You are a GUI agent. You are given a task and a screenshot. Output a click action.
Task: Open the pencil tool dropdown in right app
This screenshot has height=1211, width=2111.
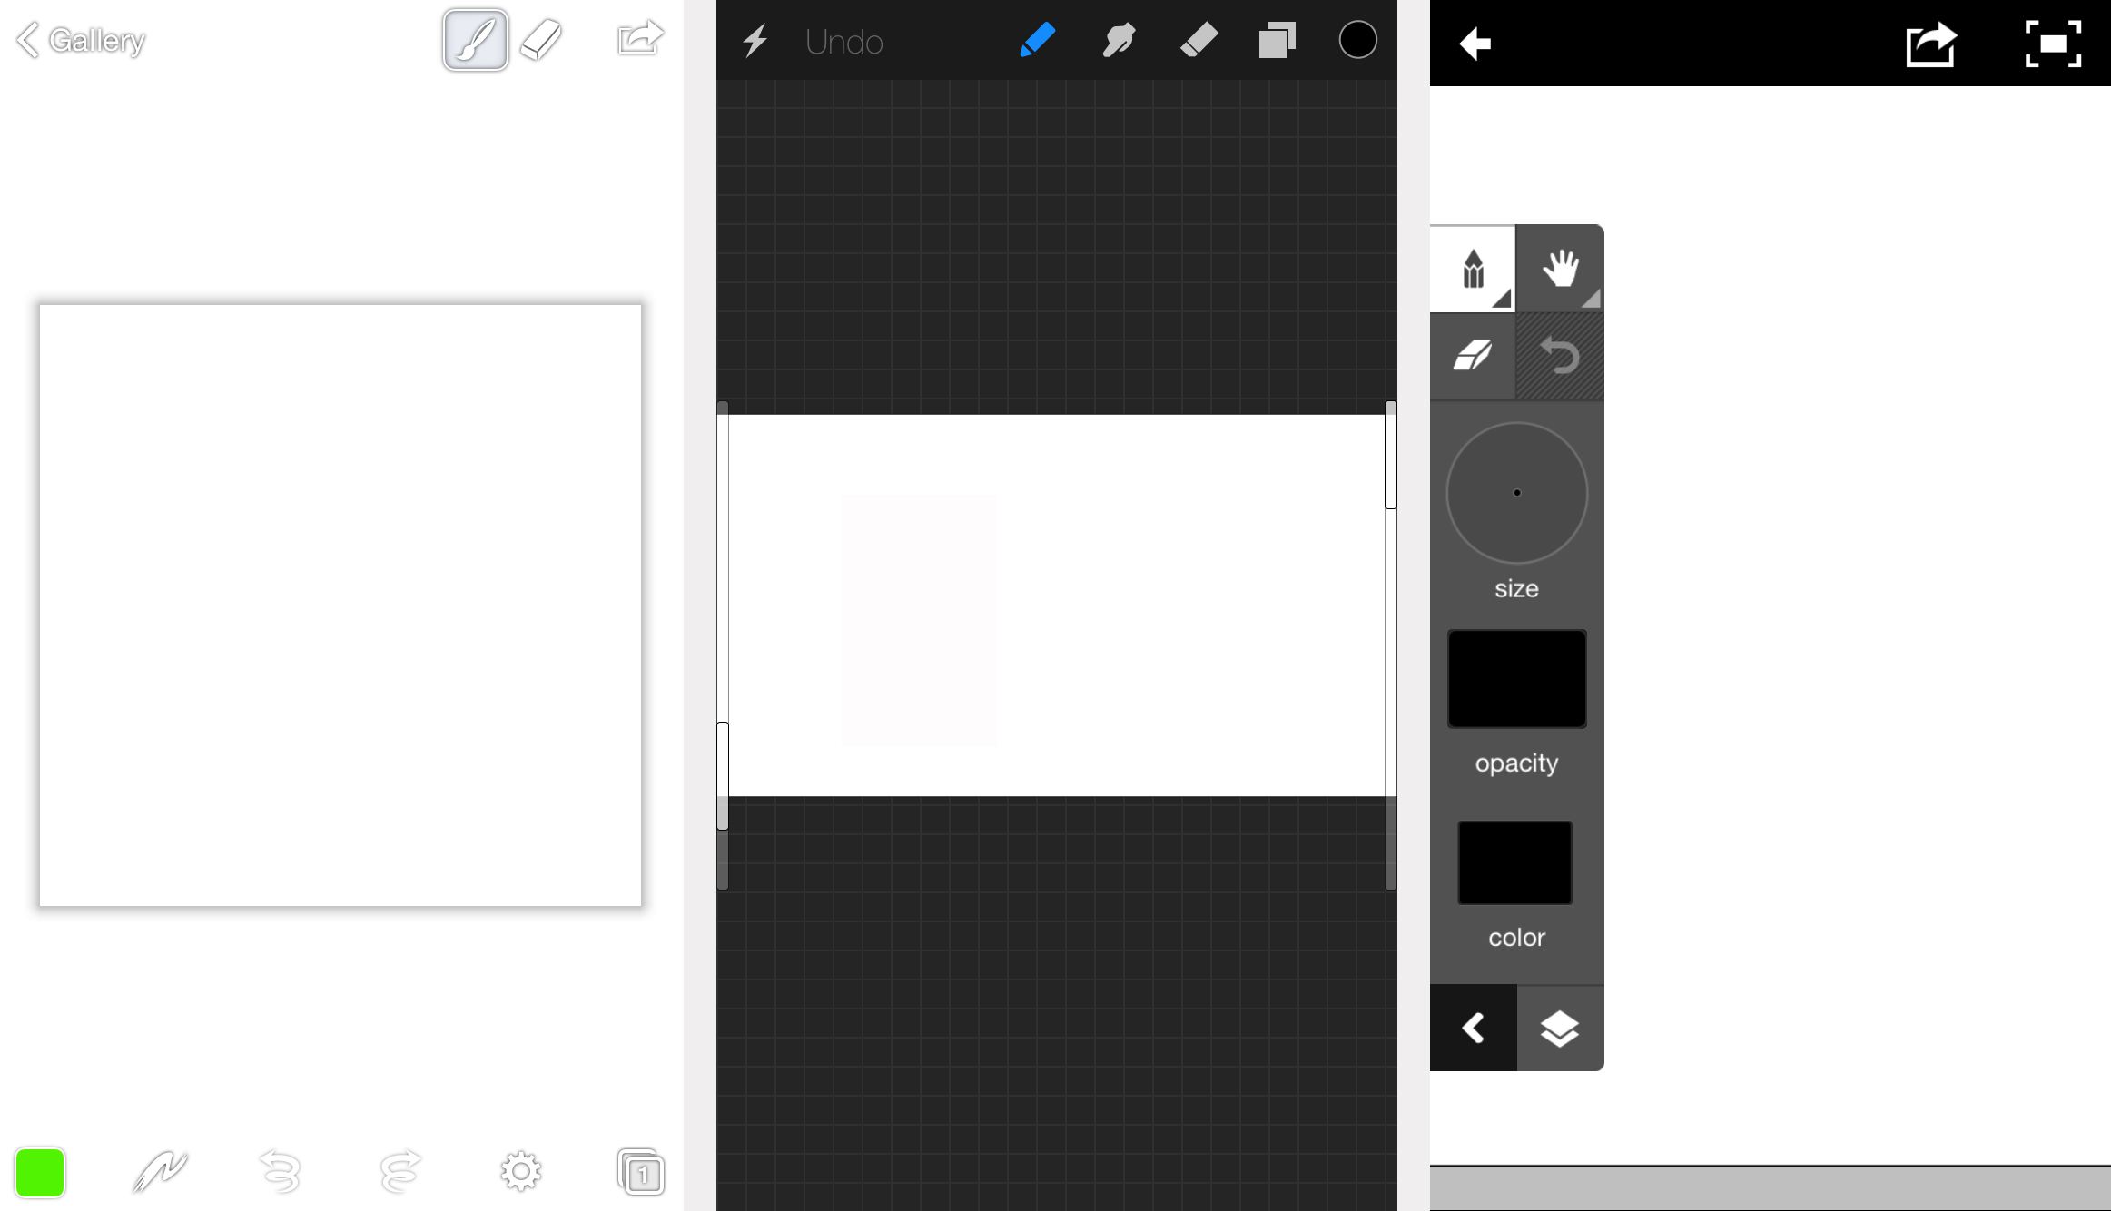pyautogui.click(x=1473, y=268)
